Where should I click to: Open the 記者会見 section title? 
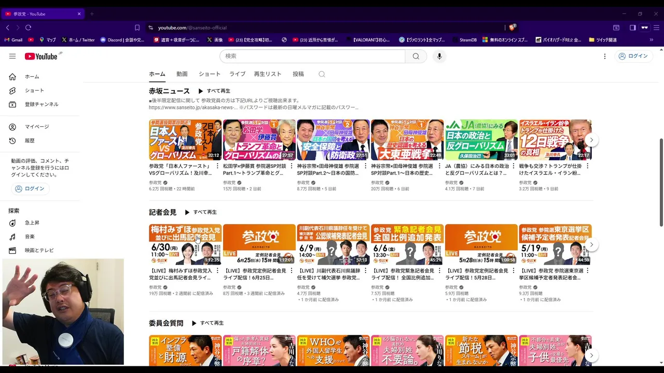point(162,212)
